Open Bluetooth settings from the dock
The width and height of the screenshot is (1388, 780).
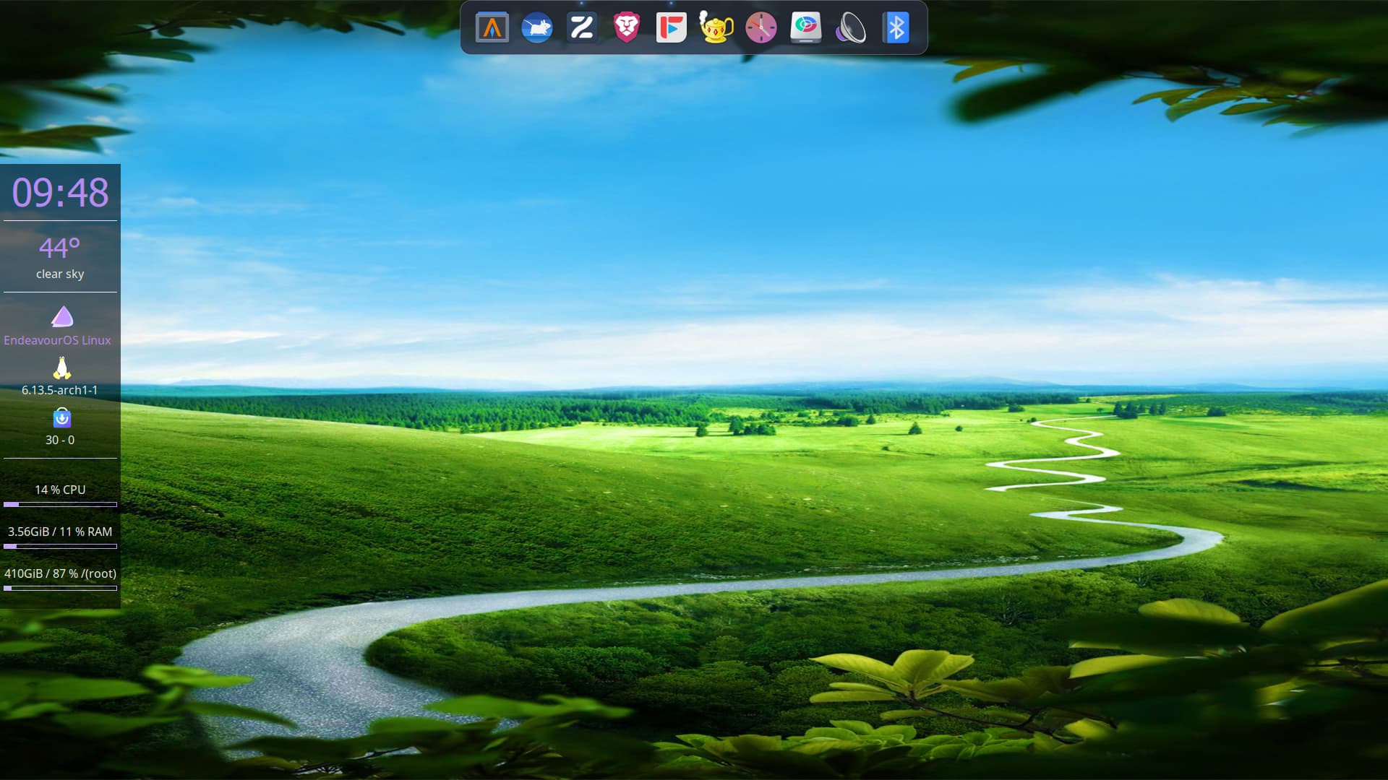(896, 27)
